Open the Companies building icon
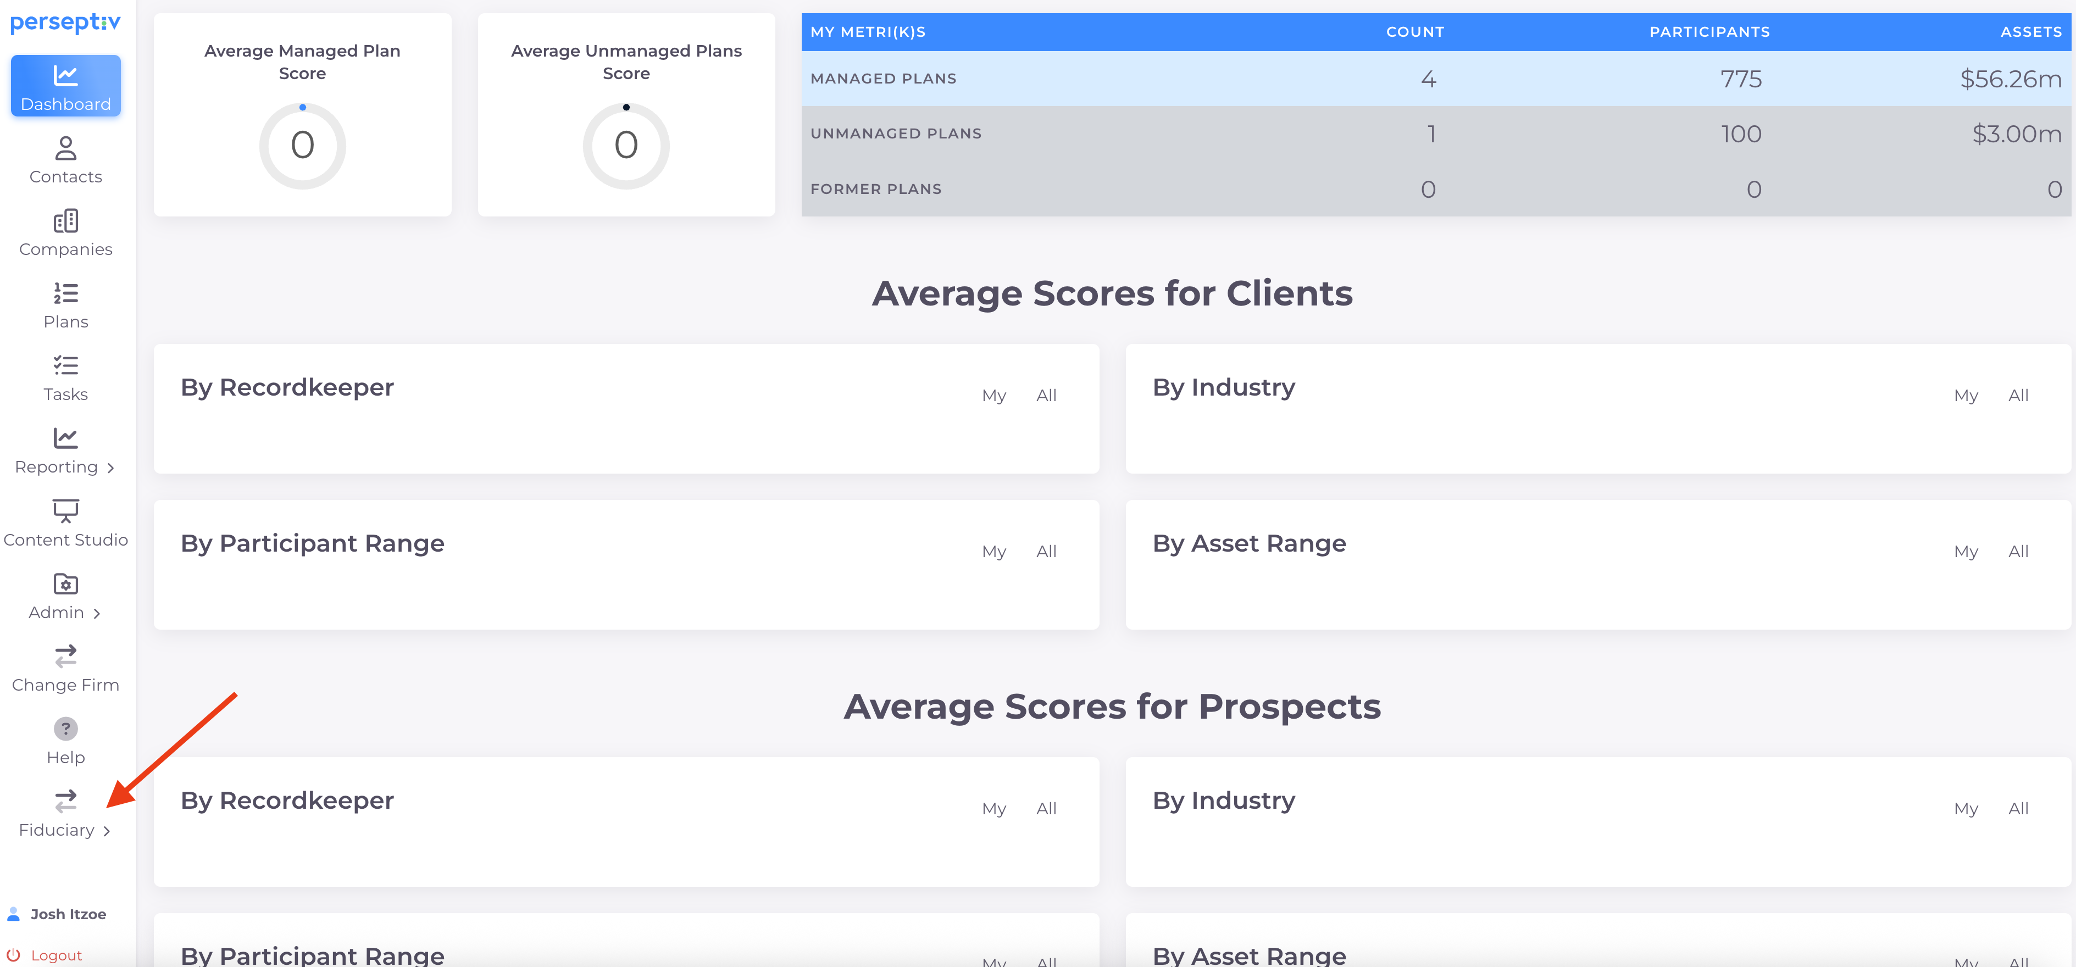 point(65,221)
